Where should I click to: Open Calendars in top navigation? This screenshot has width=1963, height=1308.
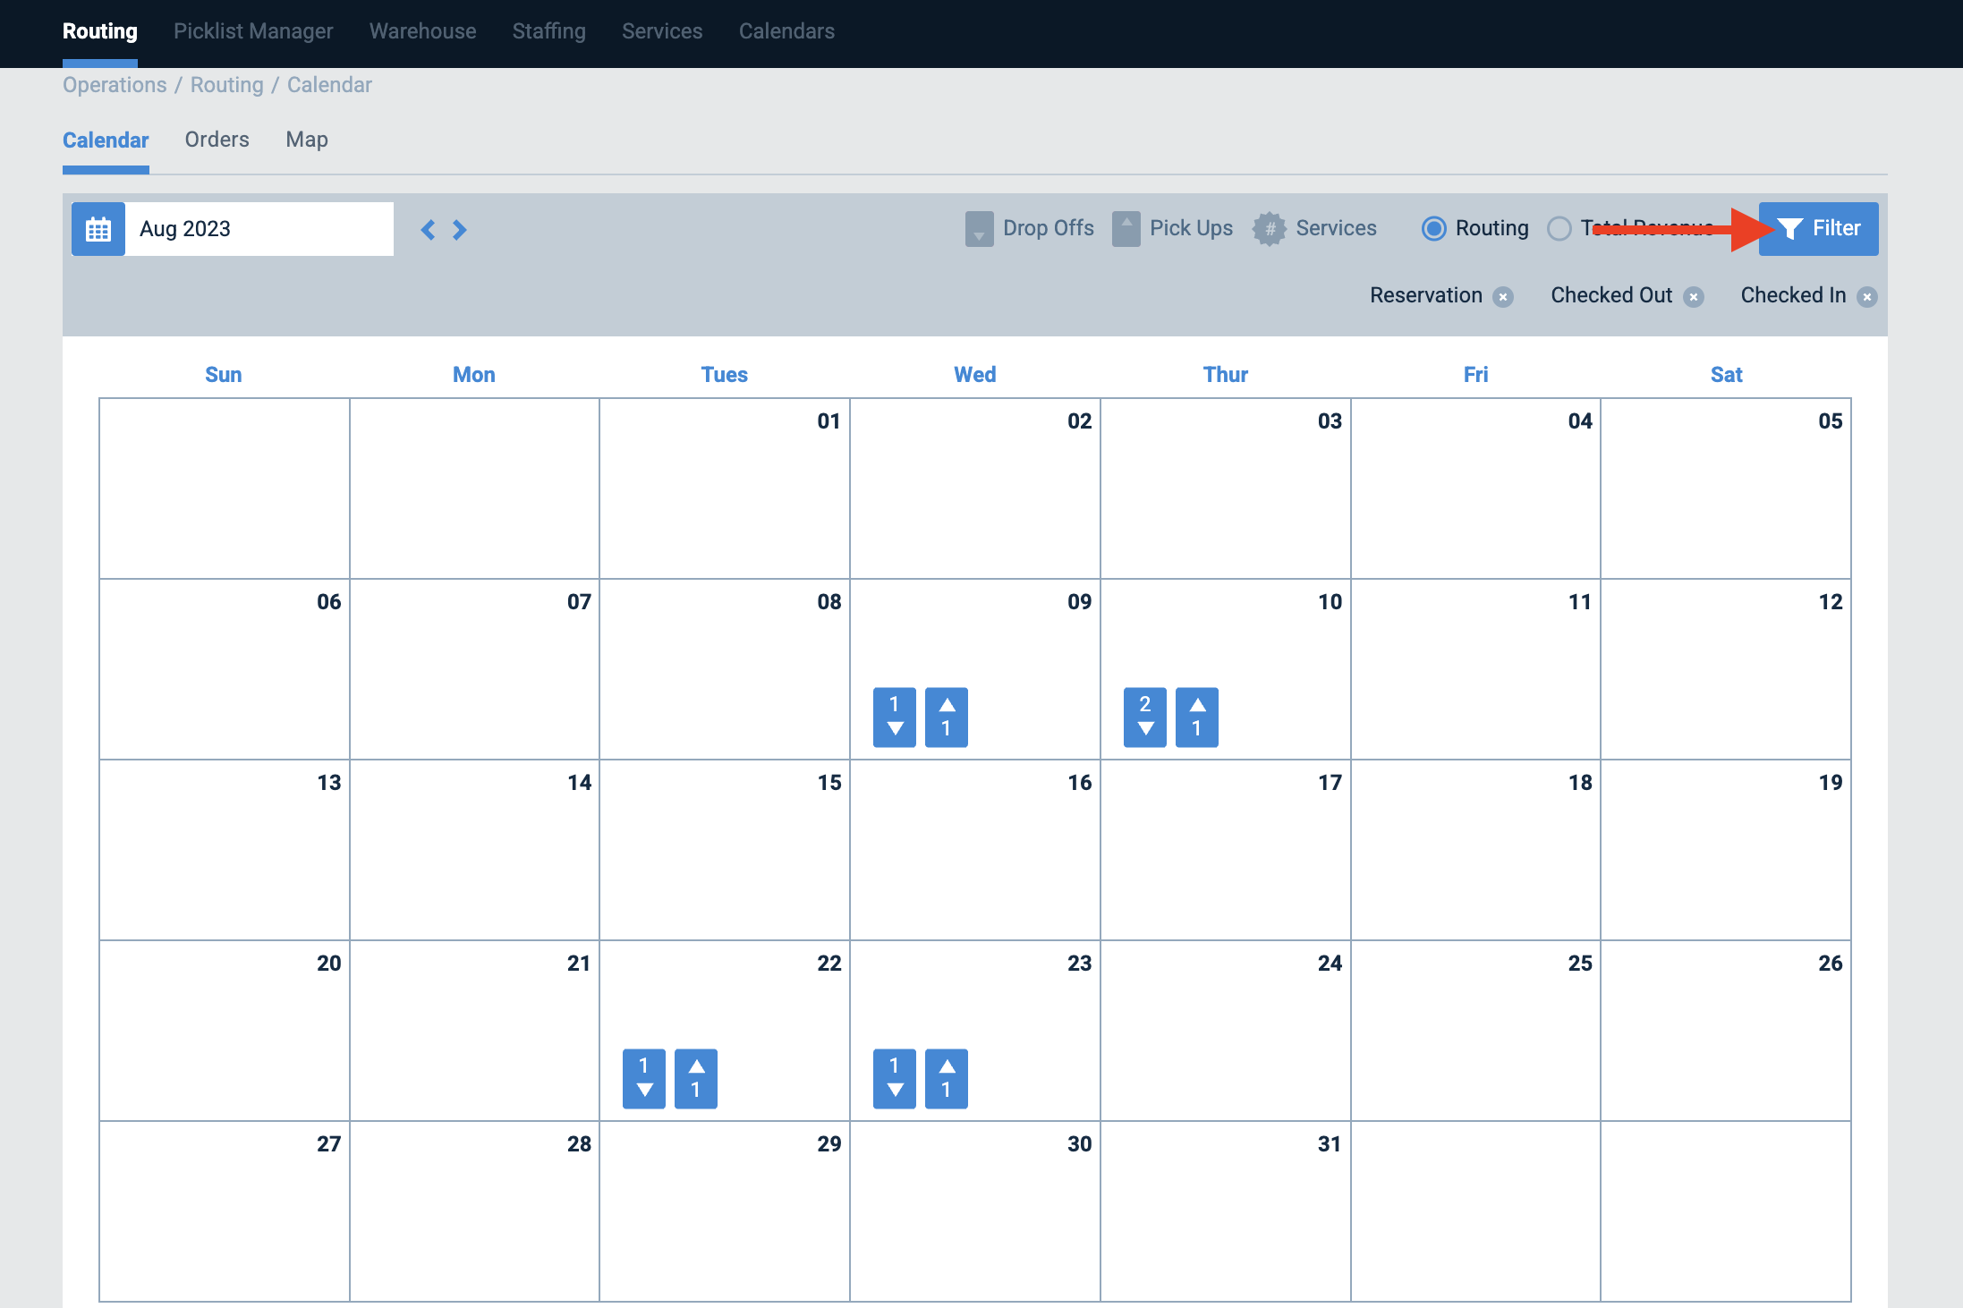pos(786,31)
